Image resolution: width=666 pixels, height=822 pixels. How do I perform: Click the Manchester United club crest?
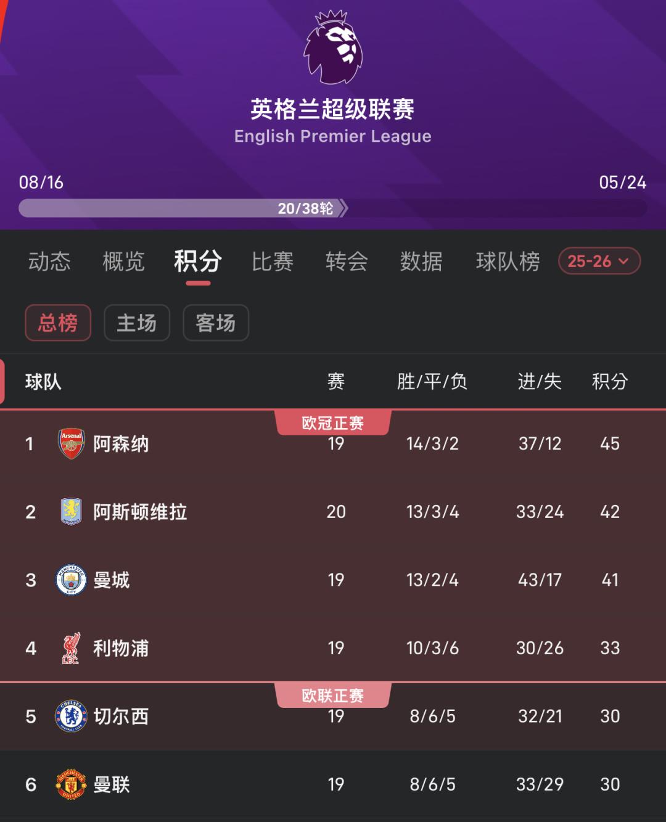pos(71,784)
